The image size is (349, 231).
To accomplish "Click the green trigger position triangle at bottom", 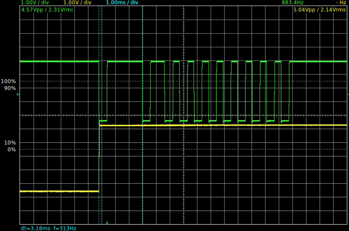I will click(x=107, y=222).
